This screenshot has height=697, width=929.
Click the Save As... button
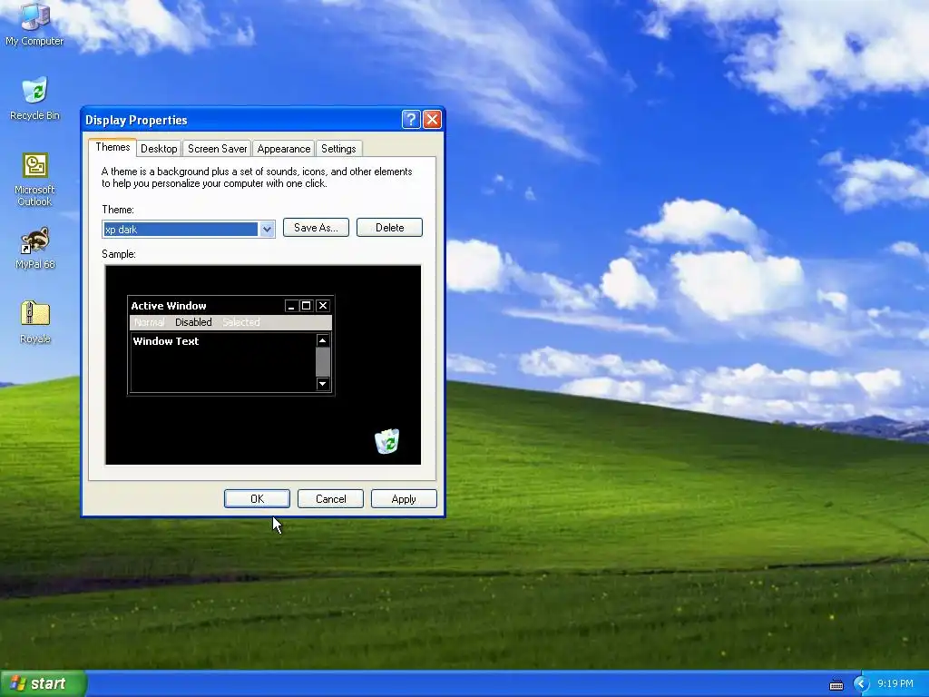pyautogui.click(x=316, y=228)
